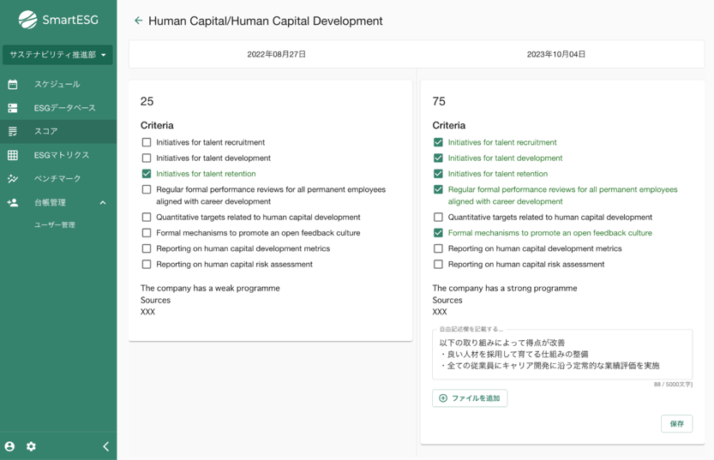
Task: Click the ベンチマーク chart icon
Action: coord(13,178)
